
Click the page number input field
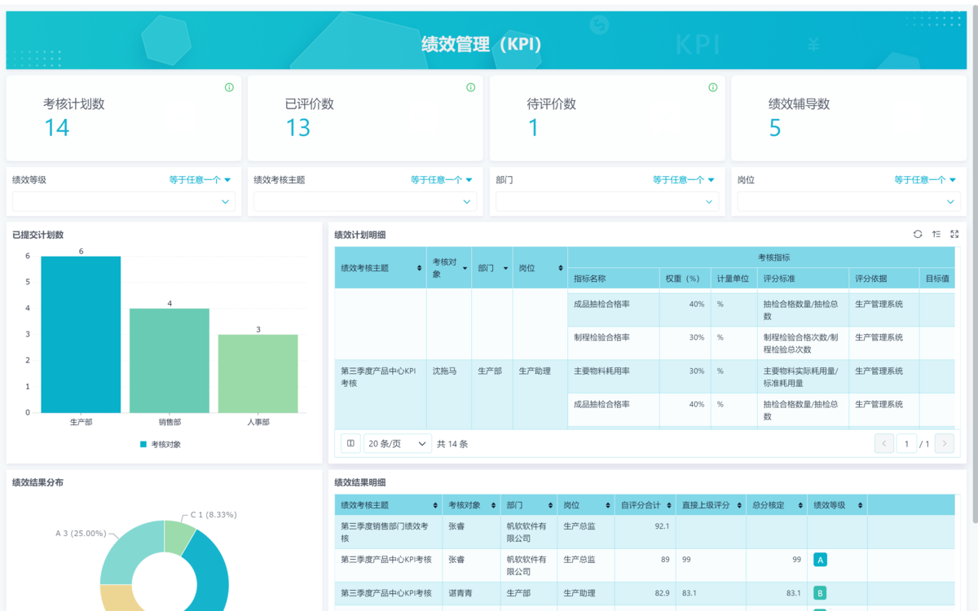click(906, 444)
